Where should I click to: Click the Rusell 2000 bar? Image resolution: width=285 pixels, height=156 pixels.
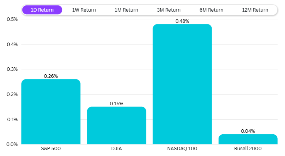pos(248,139)
